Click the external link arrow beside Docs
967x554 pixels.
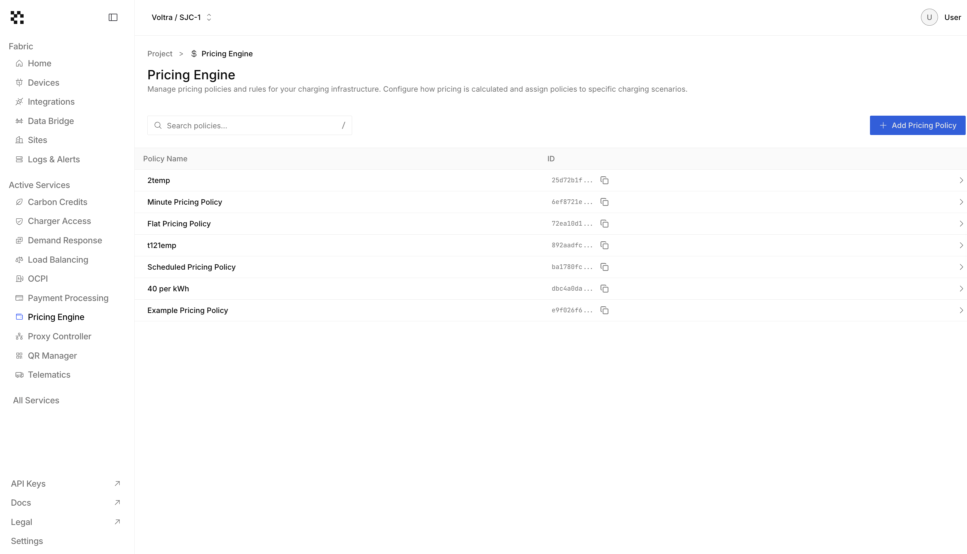click(x=117, y=503)
